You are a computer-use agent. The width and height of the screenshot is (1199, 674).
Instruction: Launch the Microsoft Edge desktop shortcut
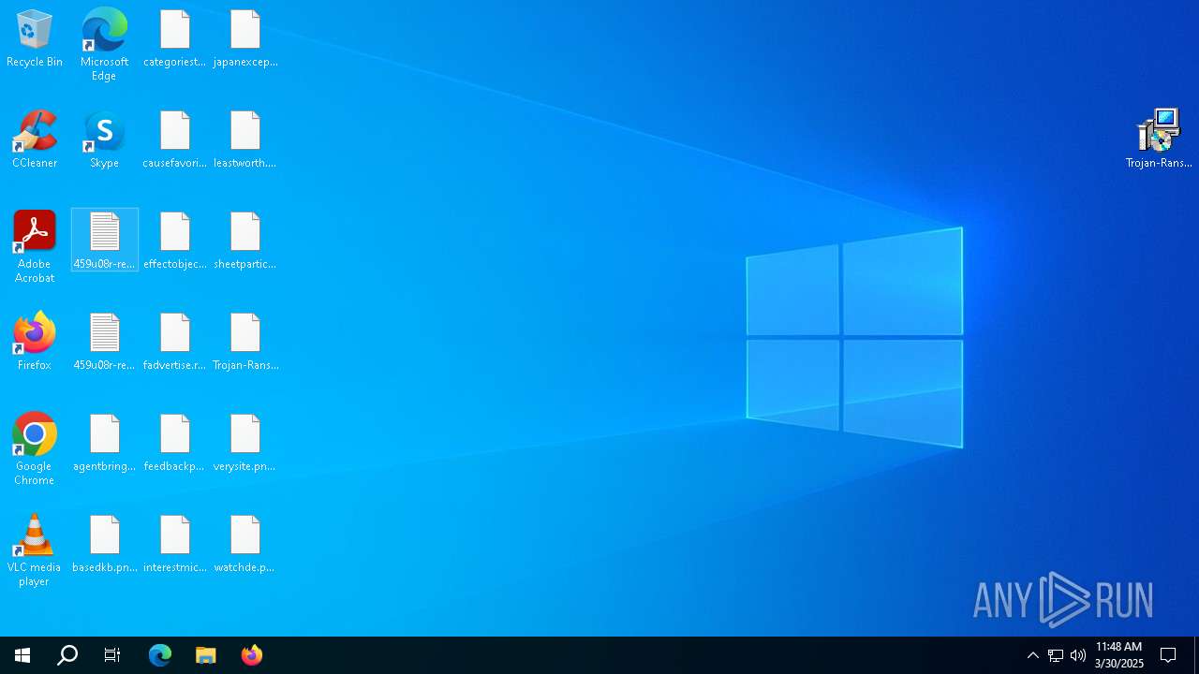pyautogui.click(x=104, y=45)
